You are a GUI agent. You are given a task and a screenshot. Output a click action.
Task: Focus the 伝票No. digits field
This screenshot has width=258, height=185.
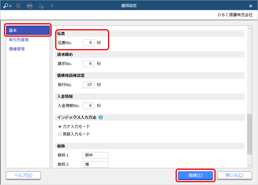[88, 43]
